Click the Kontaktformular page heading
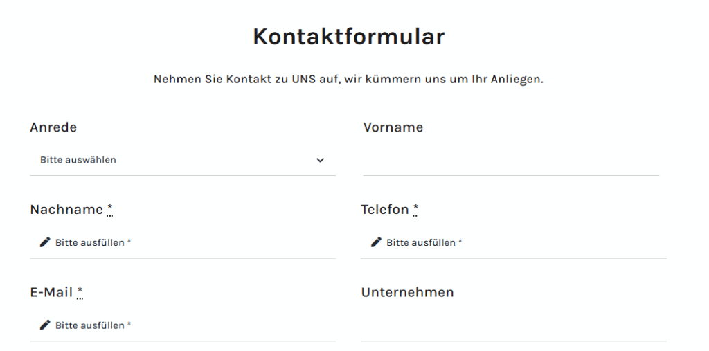Screen dimensions: 709x351 tap(349, 36)
